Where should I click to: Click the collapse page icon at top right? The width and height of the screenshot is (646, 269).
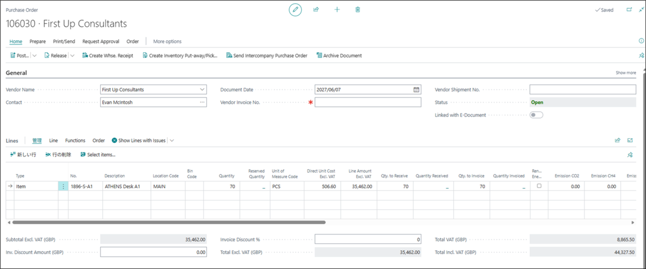pyautogui.click(x=641, y=10)
